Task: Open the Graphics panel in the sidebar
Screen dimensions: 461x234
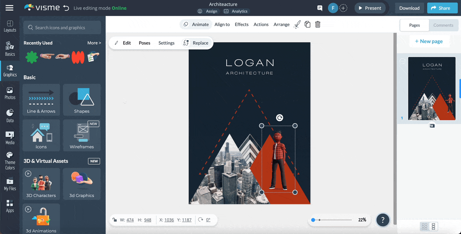Action: point(10,71)
